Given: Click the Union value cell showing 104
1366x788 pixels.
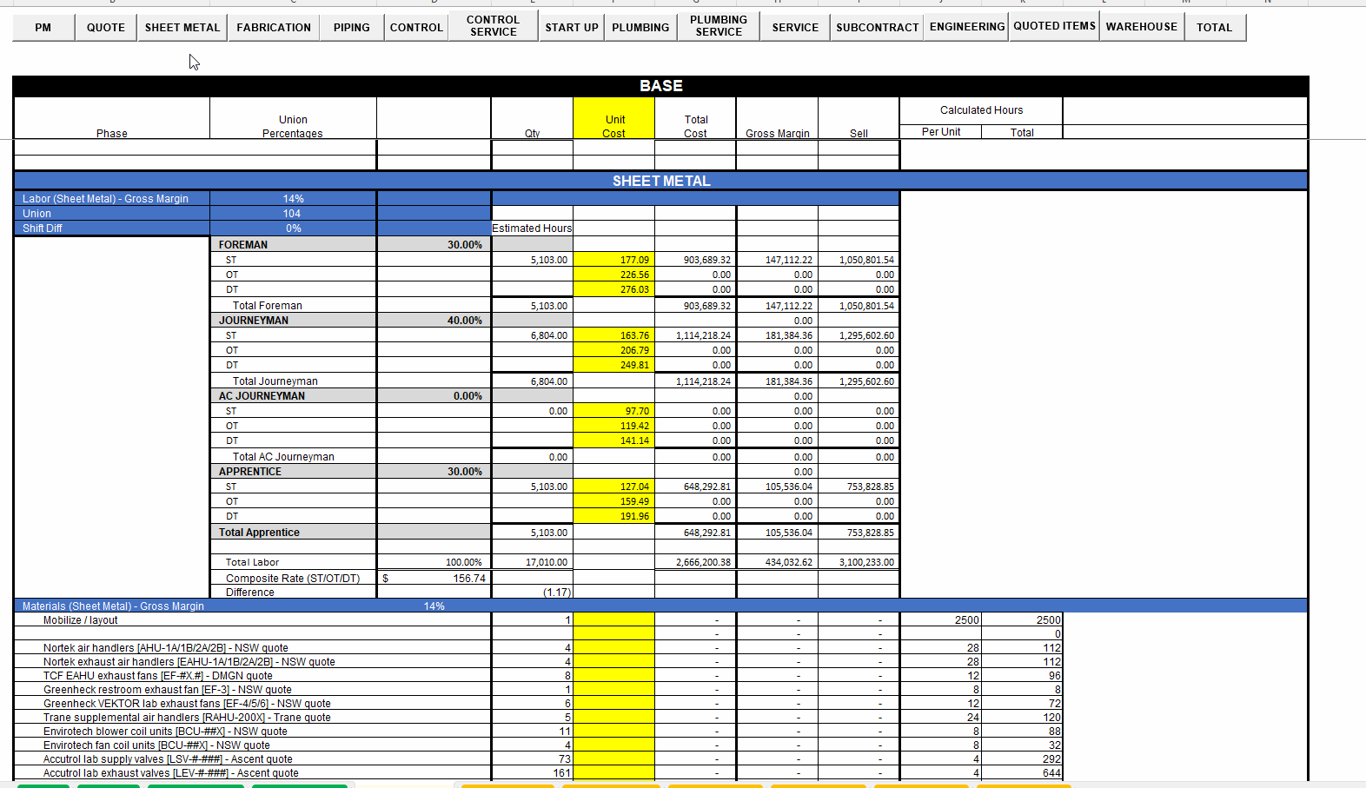Looking at the screenshot, I should 293,214.
